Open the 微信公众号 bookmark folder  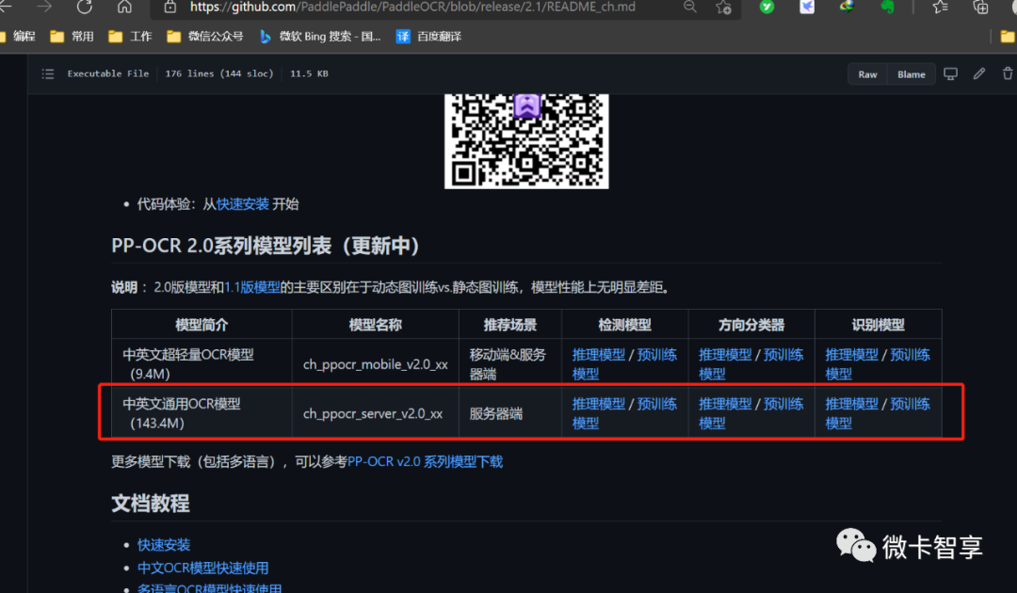pyautogui.click(x=205, y=37)
